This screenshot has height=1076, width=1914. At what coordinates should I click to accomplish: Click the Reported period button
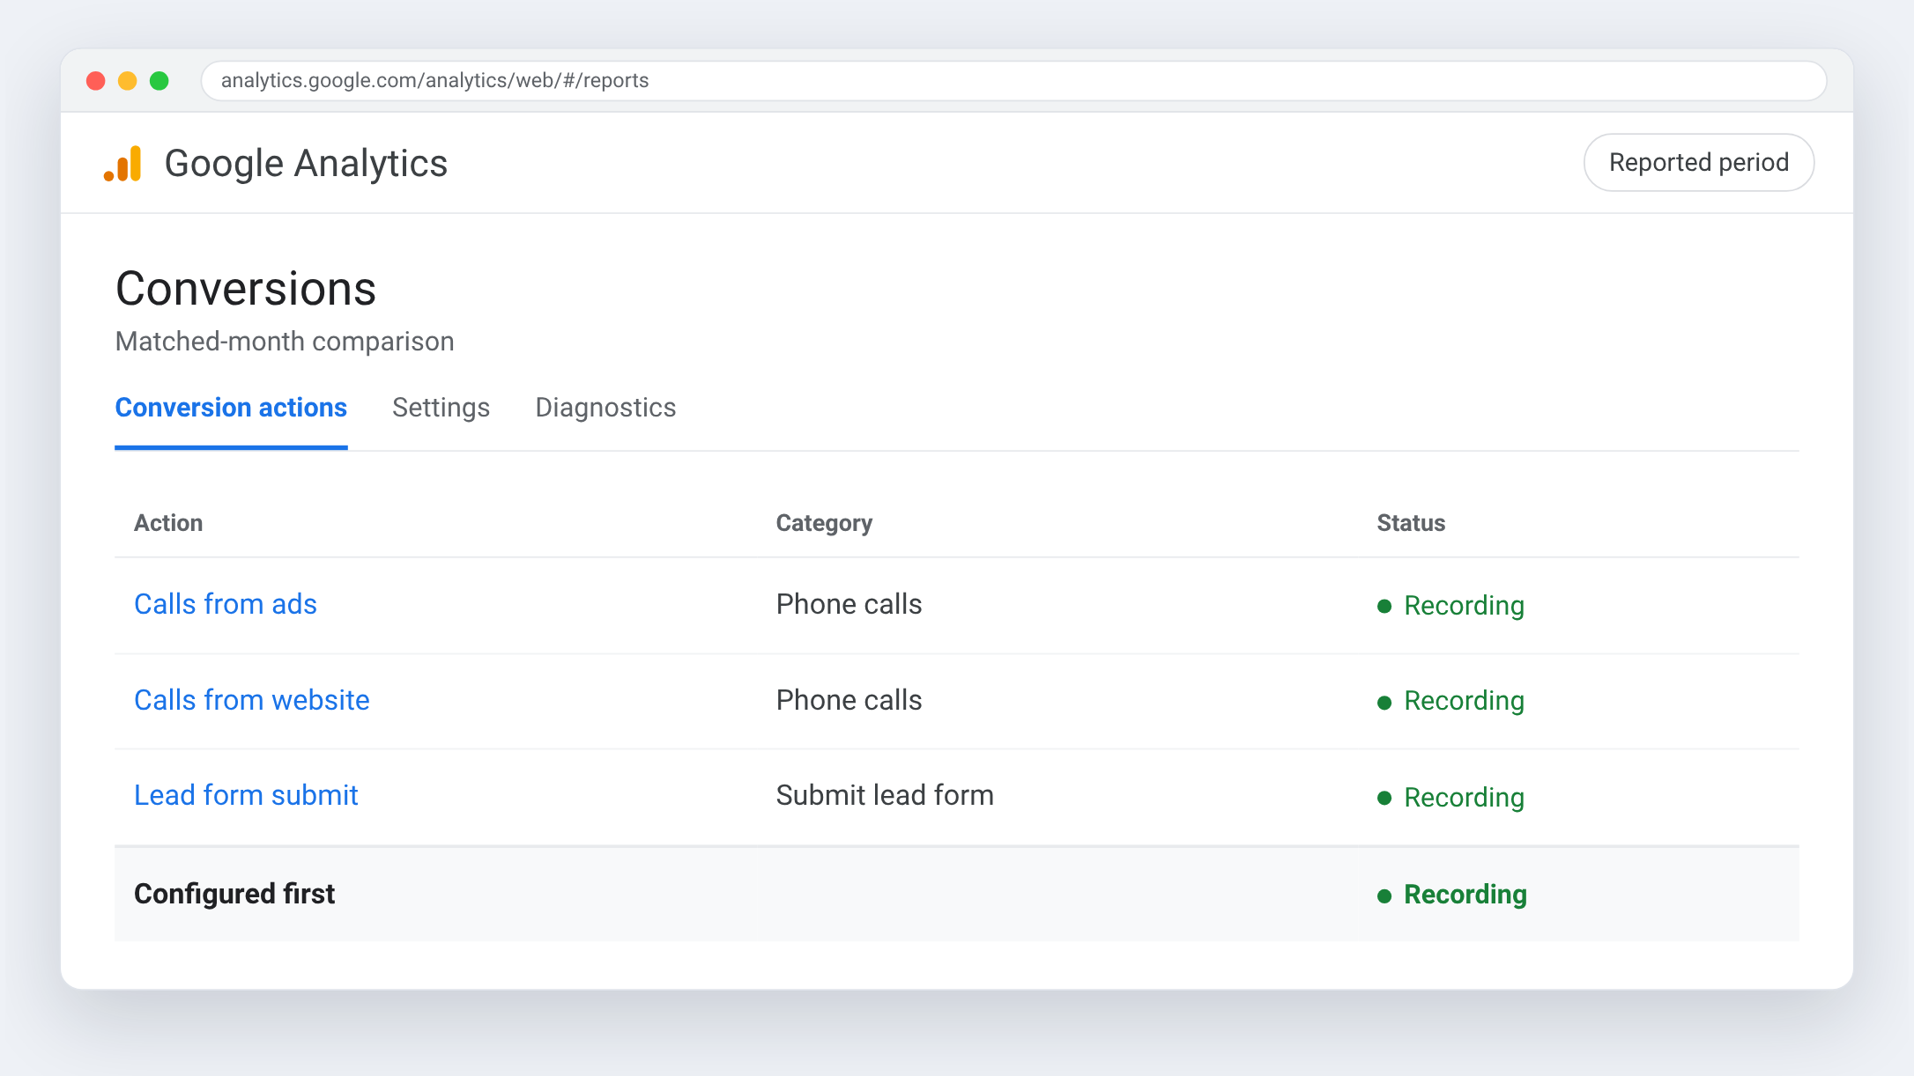pos(1698,163)
